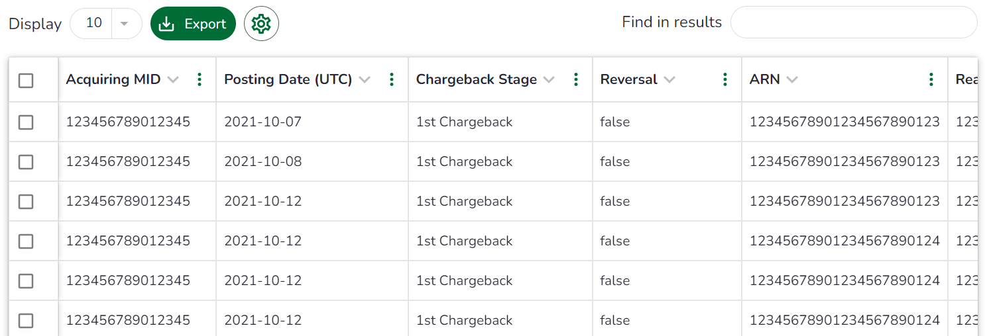The width and height of the screenshot is (985, 336).
Task: Expand the Display rows count dropdown
Action: (x=123, y=24)
